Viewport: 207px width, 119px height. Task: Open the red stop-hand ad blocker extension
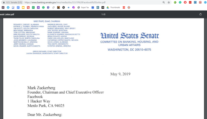pos(185,2)
